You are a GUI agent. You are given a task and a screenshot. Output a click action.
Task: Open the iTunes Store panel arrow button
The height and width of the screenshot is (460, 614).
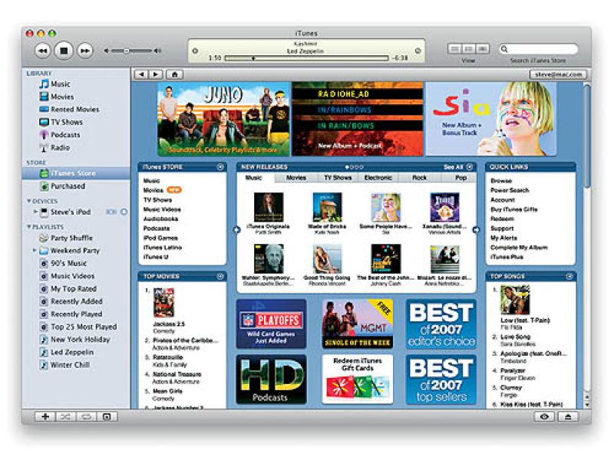tap(220, 167)
